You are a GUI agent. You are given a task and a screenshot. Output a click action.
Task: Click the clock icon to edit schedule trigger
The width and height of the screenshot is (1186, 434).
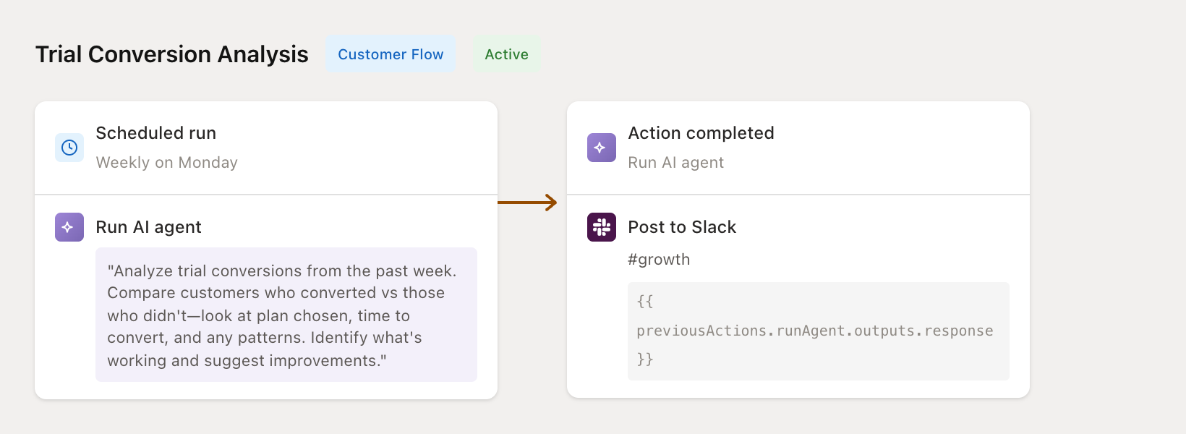click(69, 147)
